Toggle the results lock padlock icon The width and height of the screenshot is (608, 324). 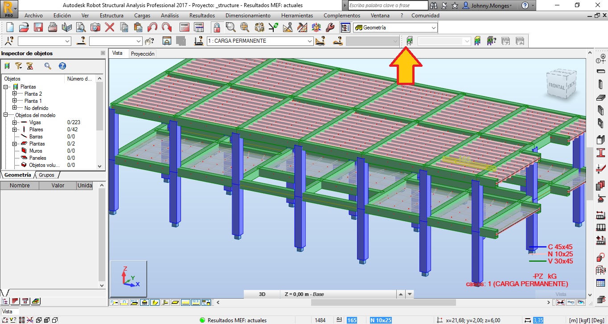tap(217, 28)
